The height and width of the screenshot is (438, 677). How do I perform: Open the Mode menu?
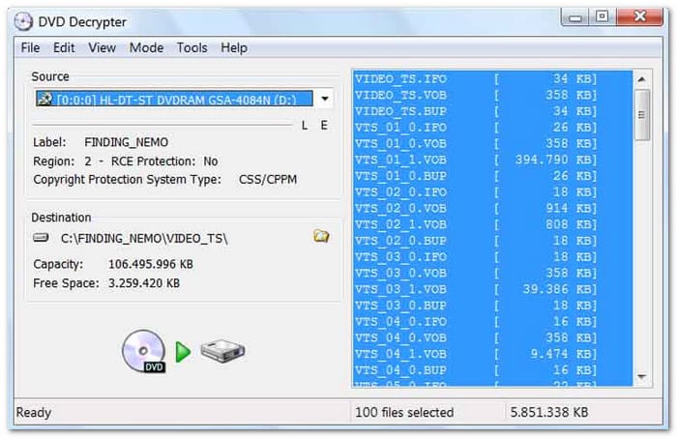[x=146, y=47]
